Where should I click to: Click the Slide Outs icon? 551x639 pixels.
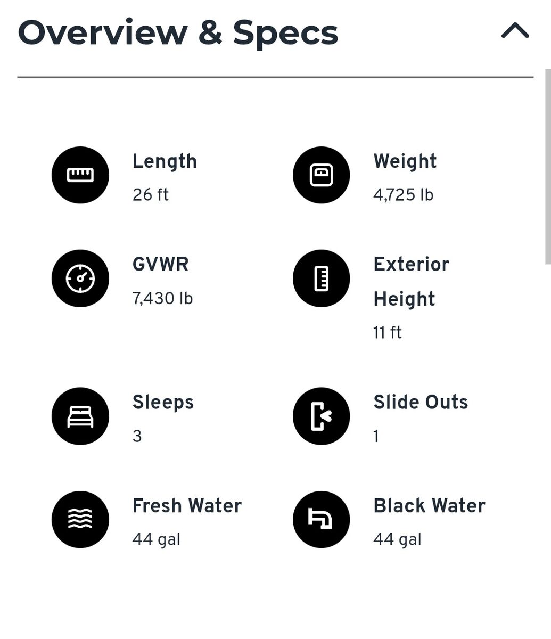tap(322, 416)
